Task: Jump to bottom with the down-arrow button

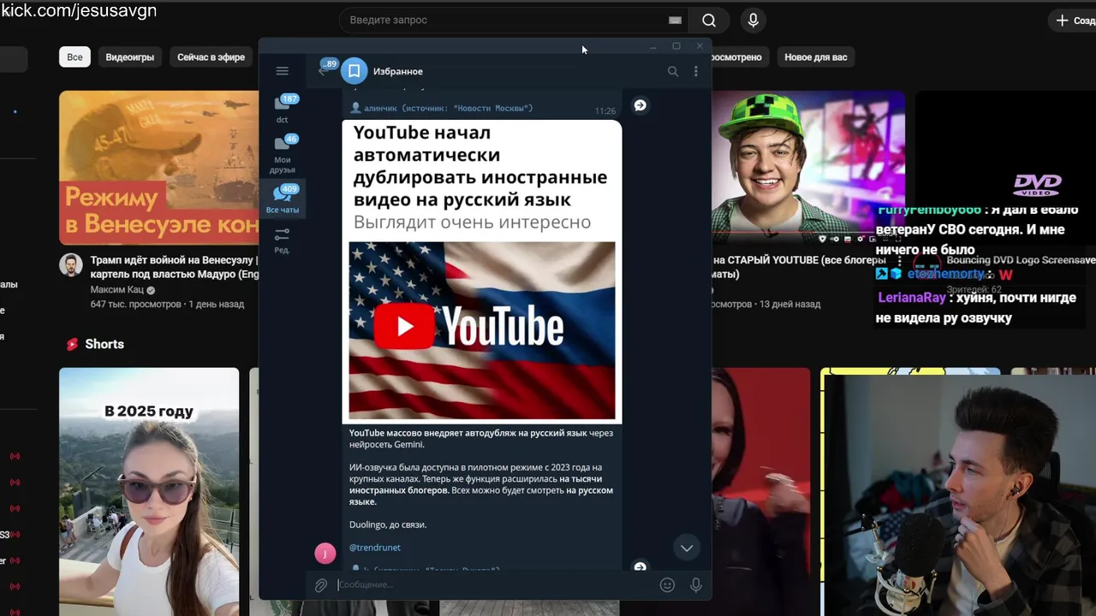Action: [687, 548]
